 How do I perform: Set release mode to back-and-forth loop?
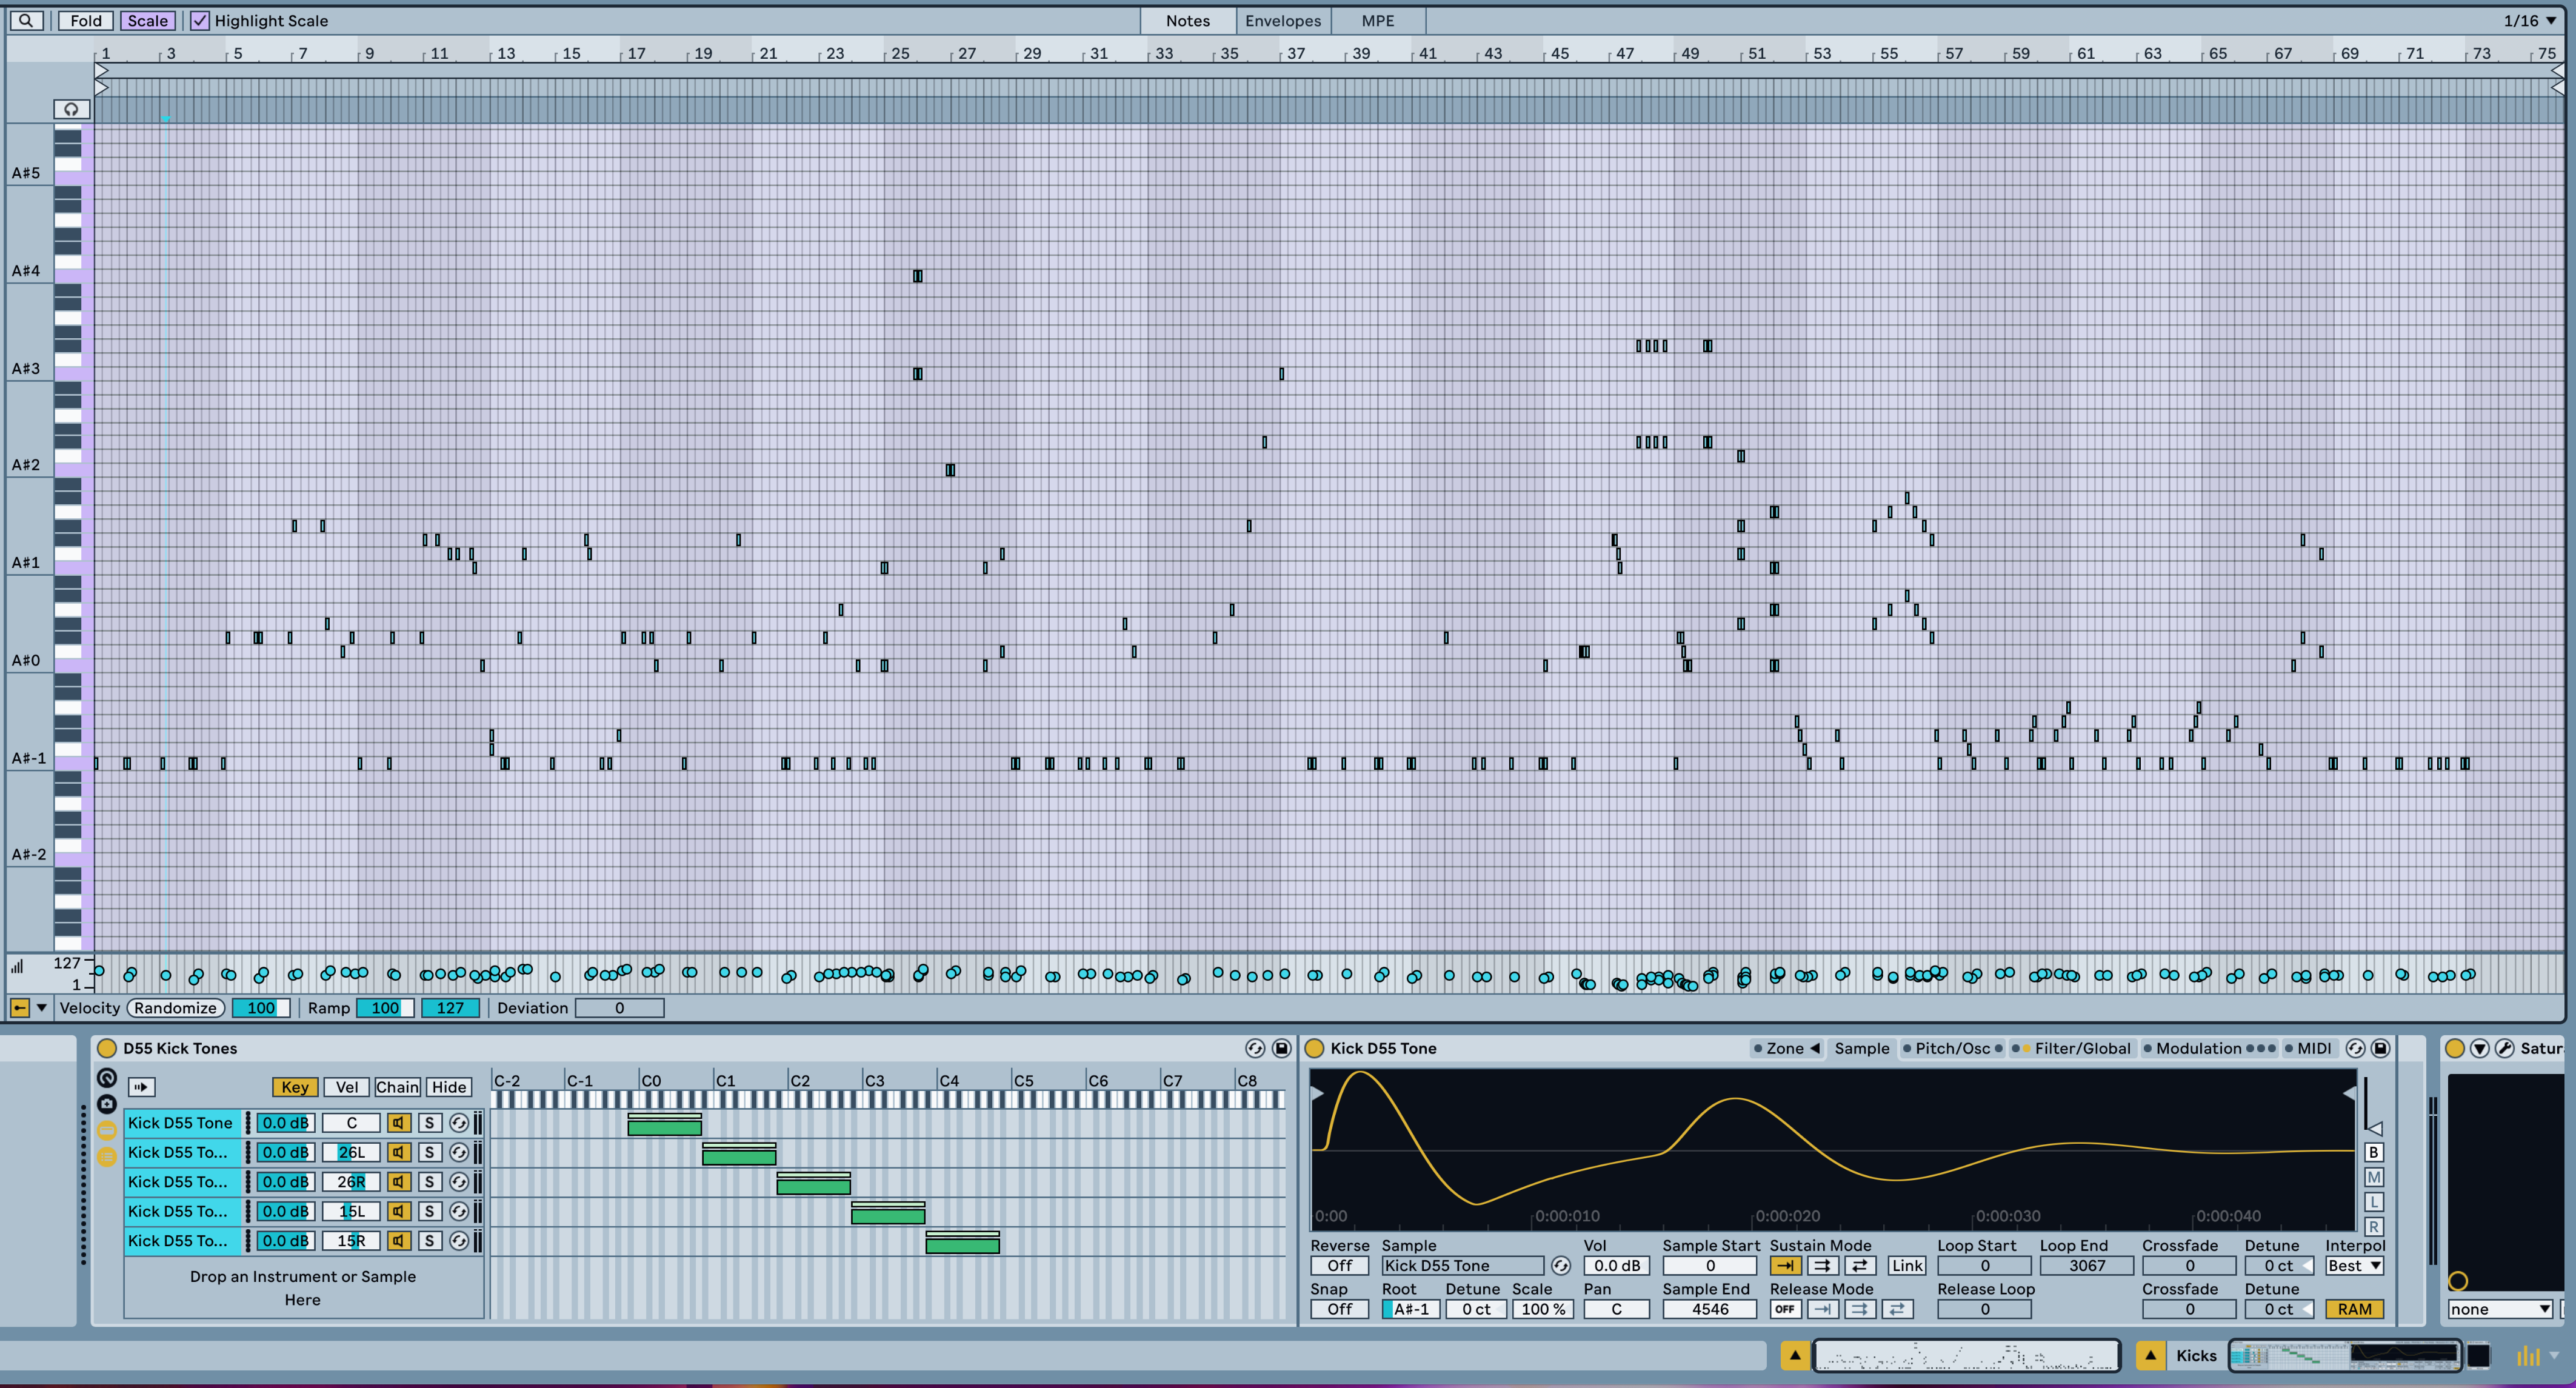coord(1897,1310)
